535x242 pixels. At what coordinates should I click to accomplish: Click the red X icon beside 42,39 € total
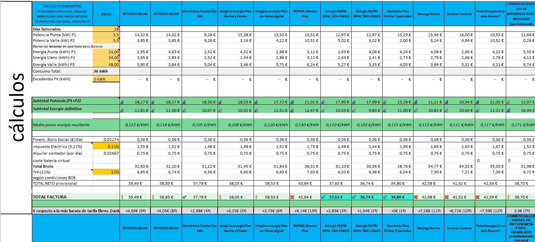pyautogui.click(x=478, y=197)
